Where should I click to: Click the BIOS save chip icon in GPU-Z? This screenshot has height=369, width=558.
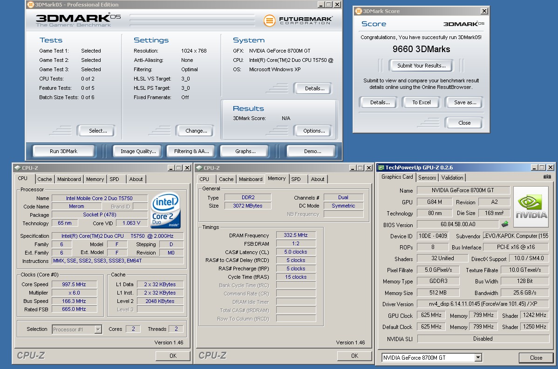click(x=504, y=224)
